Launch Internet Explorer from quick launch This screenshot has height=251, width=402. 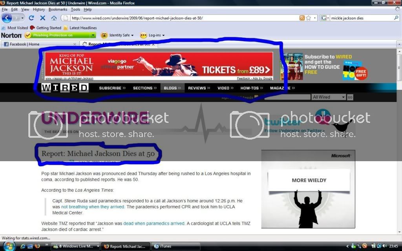click(23, 246)
